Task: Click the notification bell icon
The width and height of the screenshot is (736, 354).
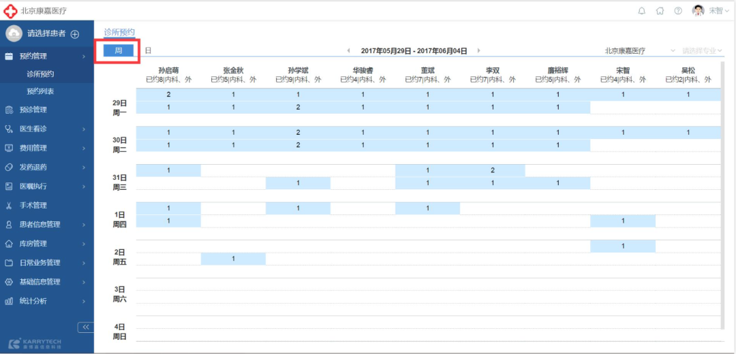Action: point(641,11)
